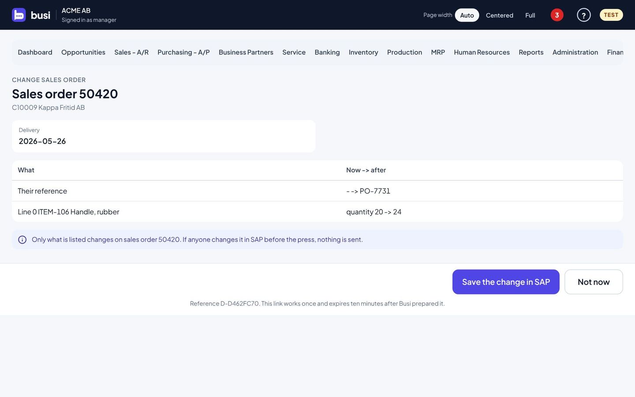
Task: Click the Reference D-D462FC70 footer note
Action: 317,303
